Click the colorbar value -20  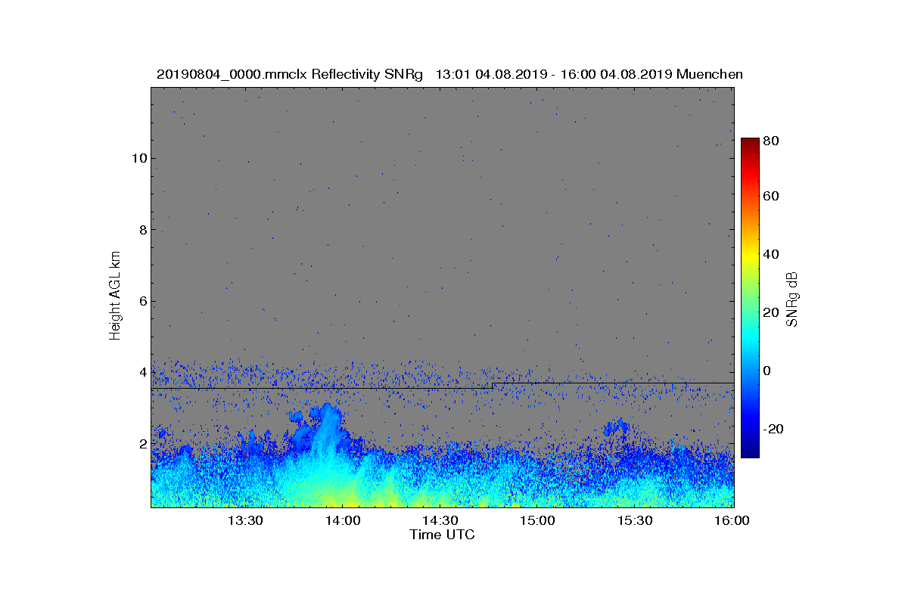pos(774,429)
